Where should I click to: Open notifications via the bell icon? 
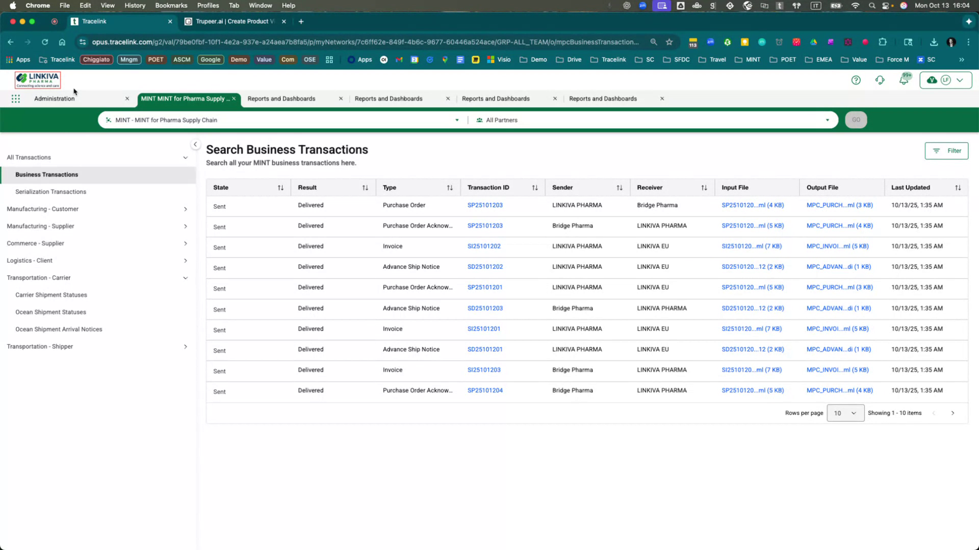tap(904, 80)
